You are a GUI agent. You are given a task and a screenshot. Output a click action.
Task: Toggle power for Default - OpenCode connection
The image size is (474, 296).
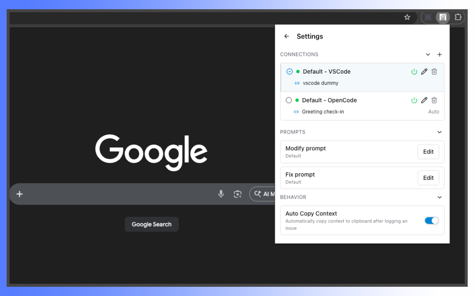[x=414, y=100]
